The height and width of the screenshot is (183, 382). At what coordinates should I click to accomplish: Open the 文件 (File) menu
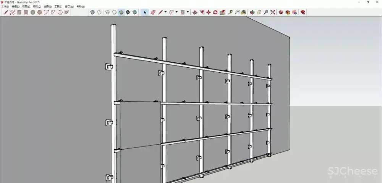[x=5, y=6]
